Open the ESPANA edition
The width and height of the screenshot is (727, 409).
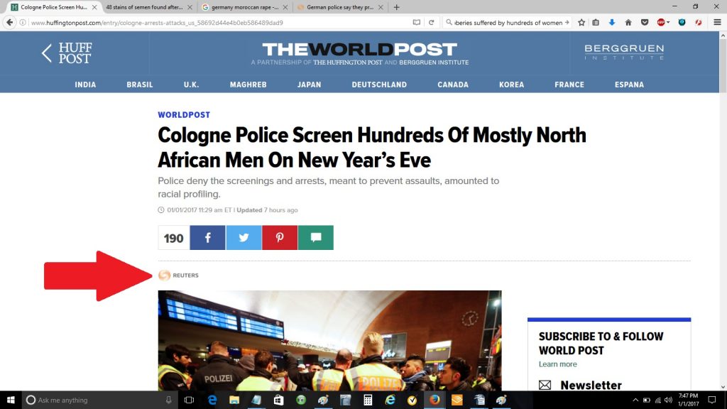[629, 84]
